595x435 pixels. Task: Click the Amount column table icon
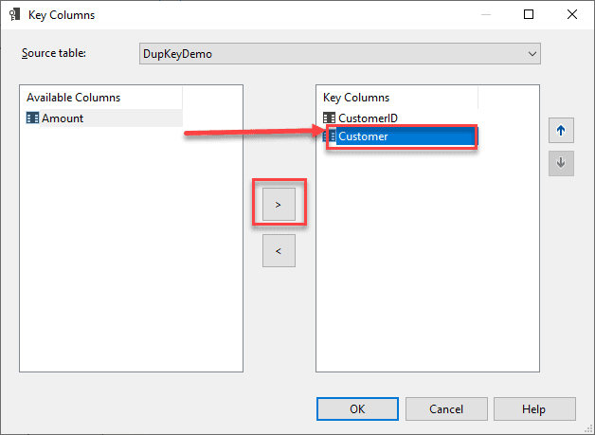tap(32, 118)
